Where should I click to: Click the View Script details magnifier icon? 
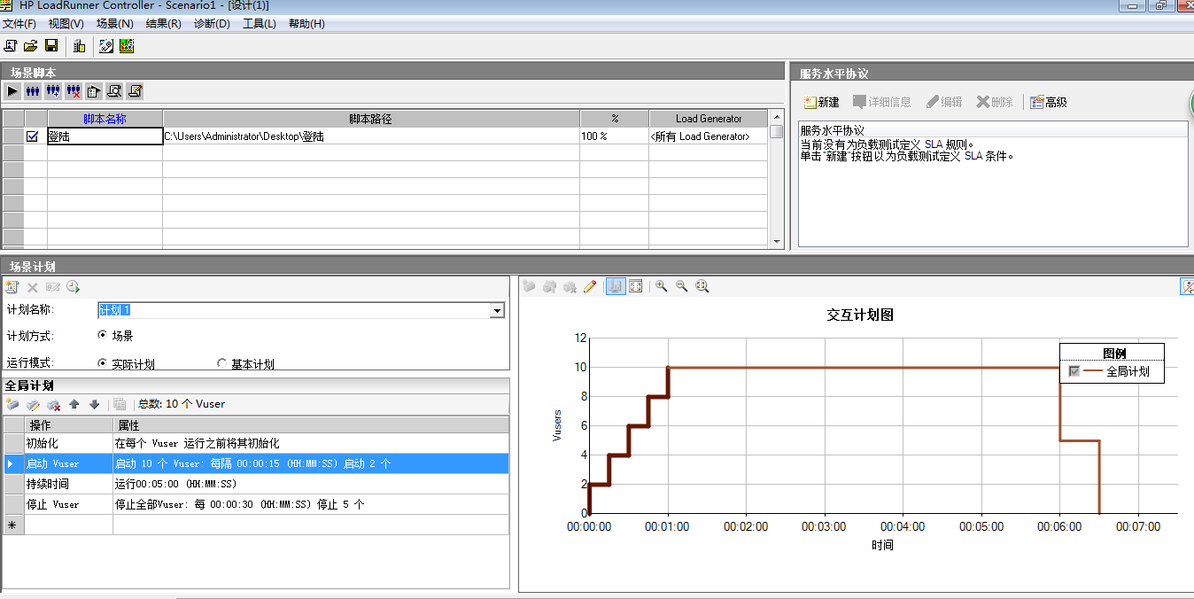click(114, 90)
